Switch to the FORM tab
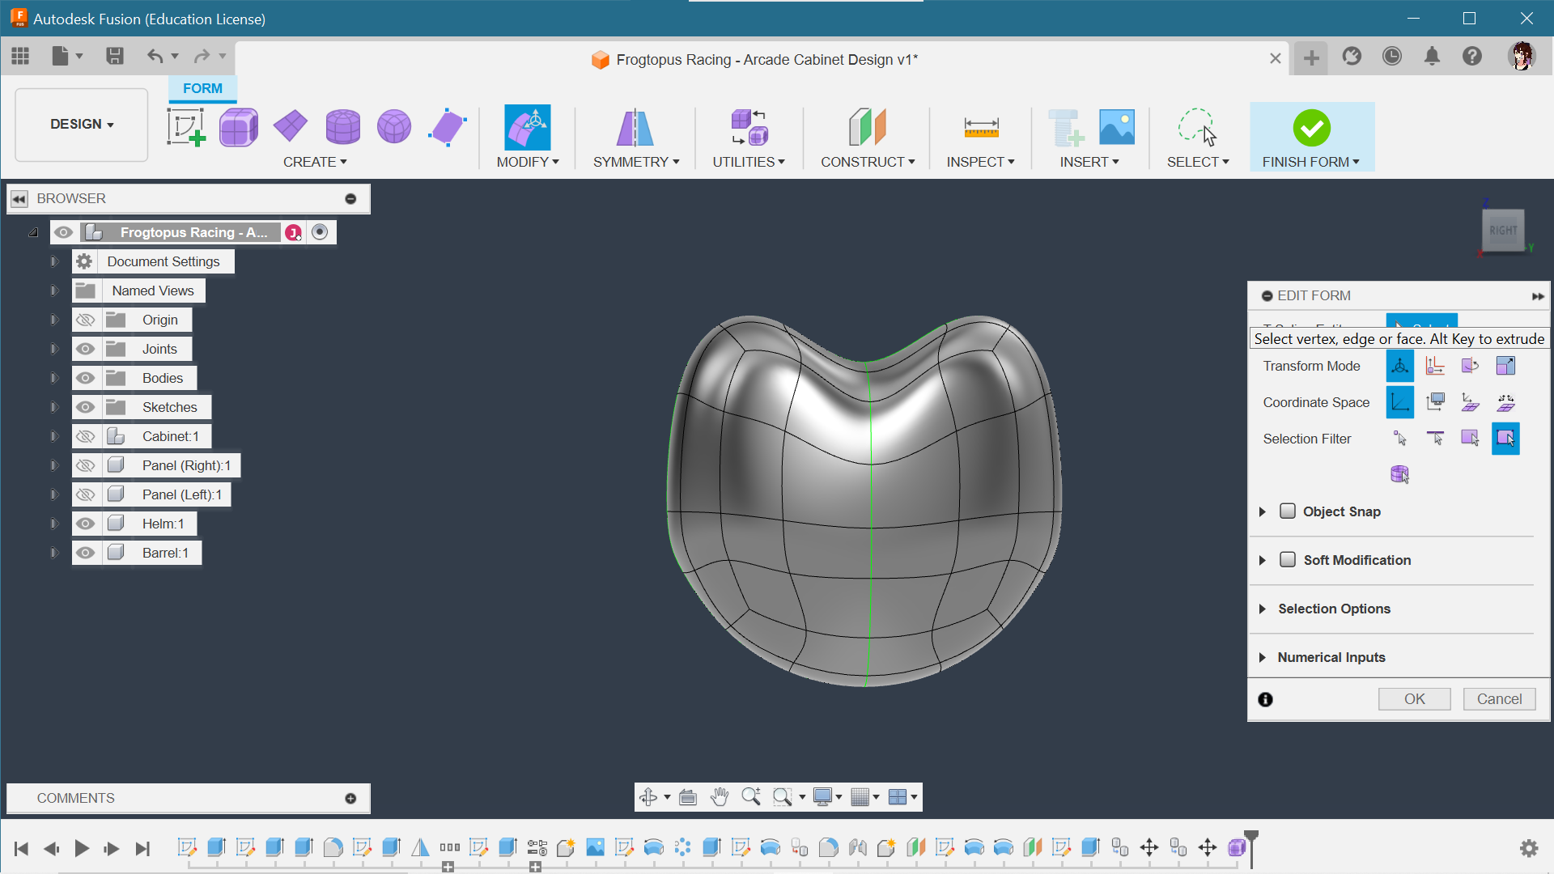 click(x=202, y=88)
